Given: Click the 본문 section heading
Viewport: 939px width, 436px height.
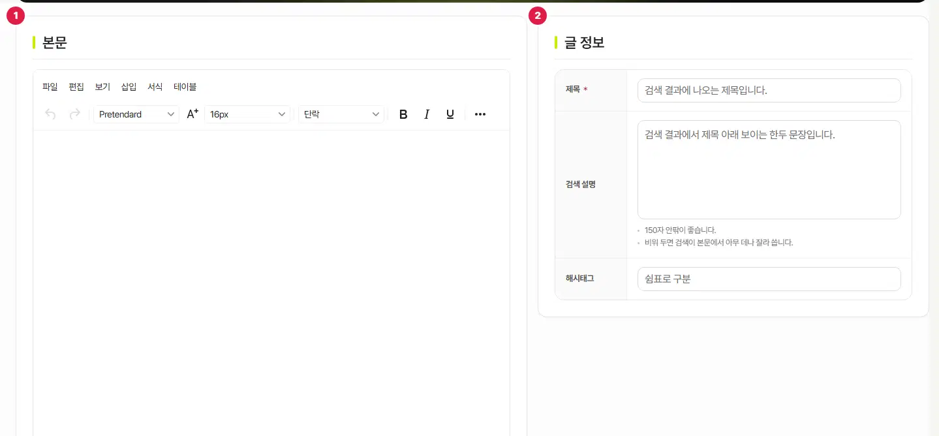Looking at the screenshot, I should point(55,43).
